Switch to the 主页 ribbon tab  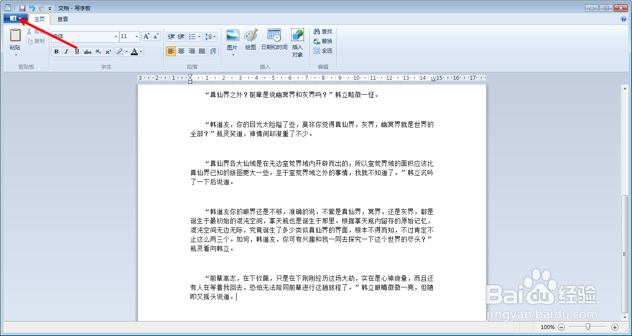[39, 19]
